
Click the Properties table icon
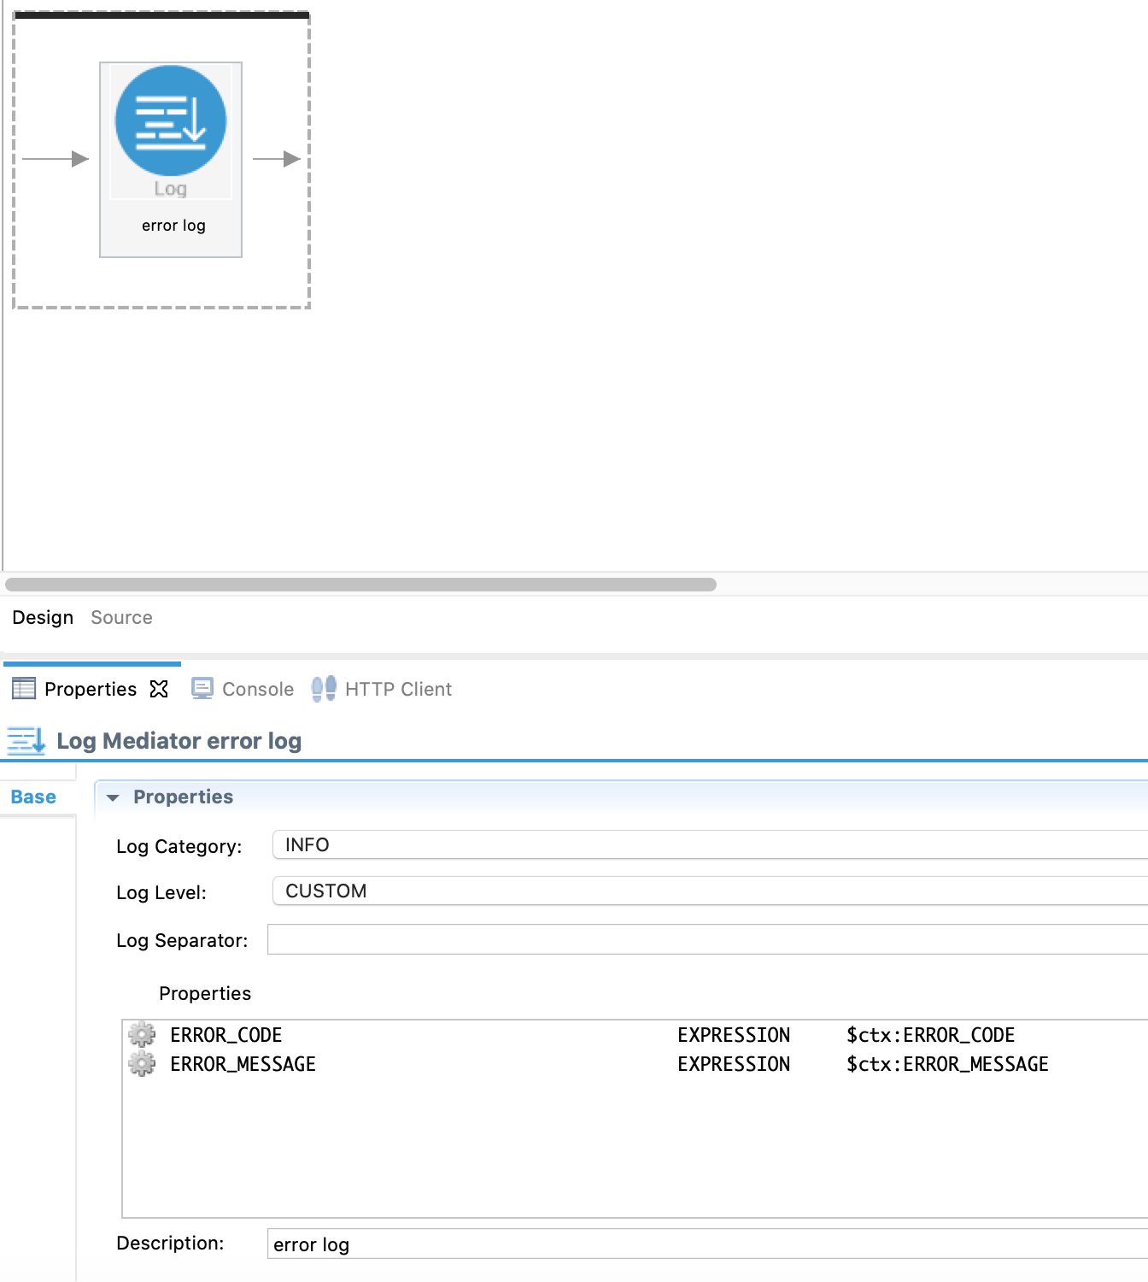click(x=24, y=689)
